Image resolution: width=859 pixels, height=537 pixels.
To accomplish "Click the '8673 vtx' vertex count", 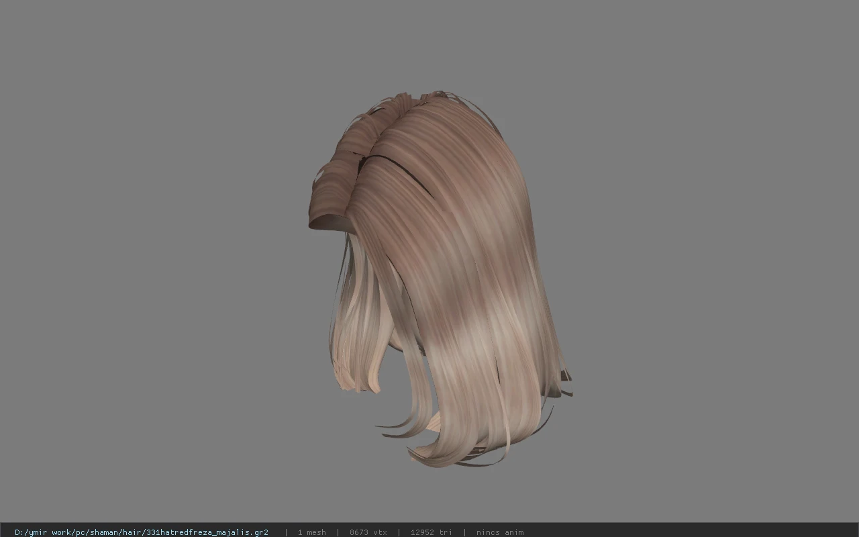I will (x=368, y=532).
